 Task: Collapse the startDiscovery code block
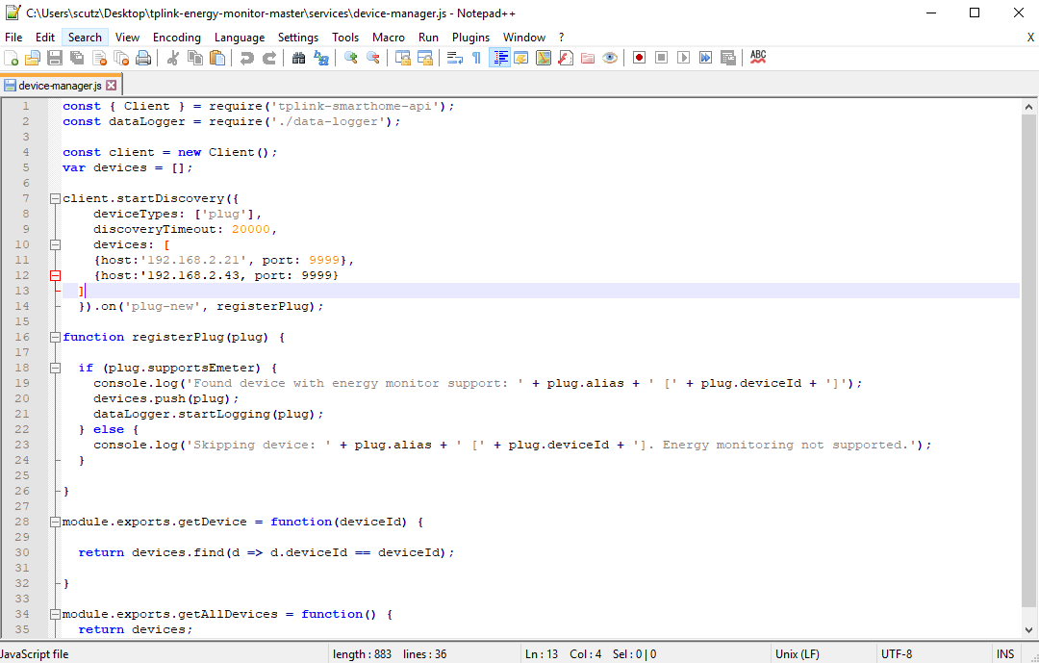pyautogui.click(x=55, y=198)
